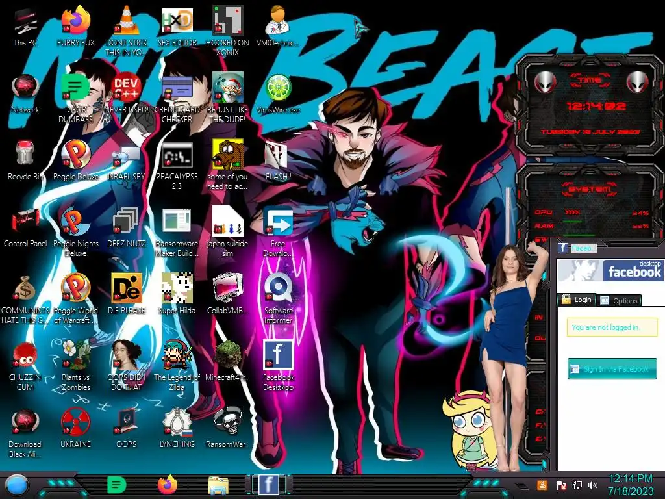Open the taskbar clock showing 12:14 PM
This screenshot has height=499, width=665.
[630, 485]
